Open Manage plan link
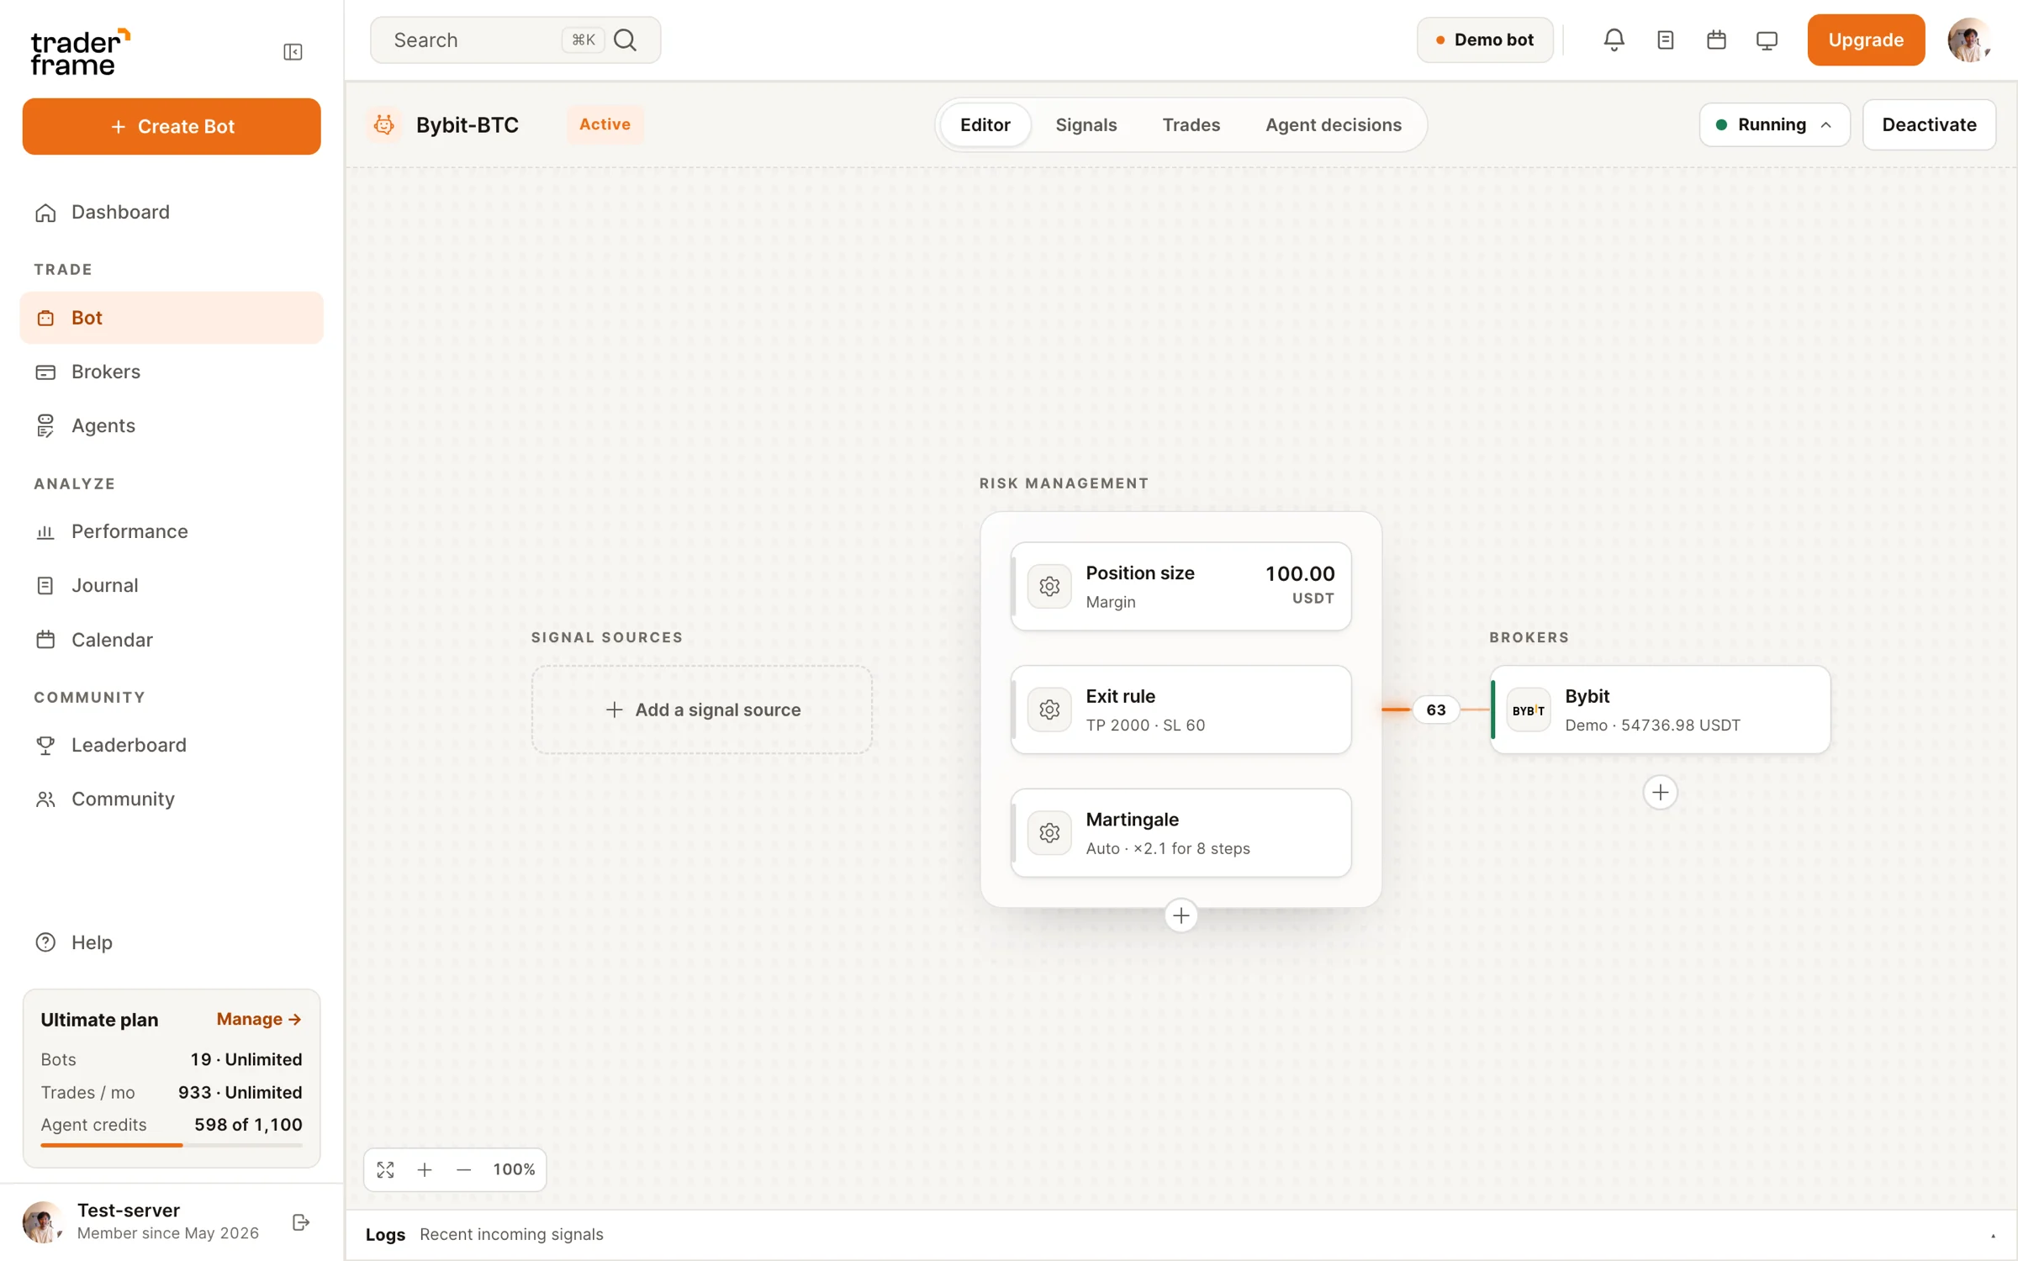The height and width of the screenshot is (1261, 2018). (x=258, y=1019)
